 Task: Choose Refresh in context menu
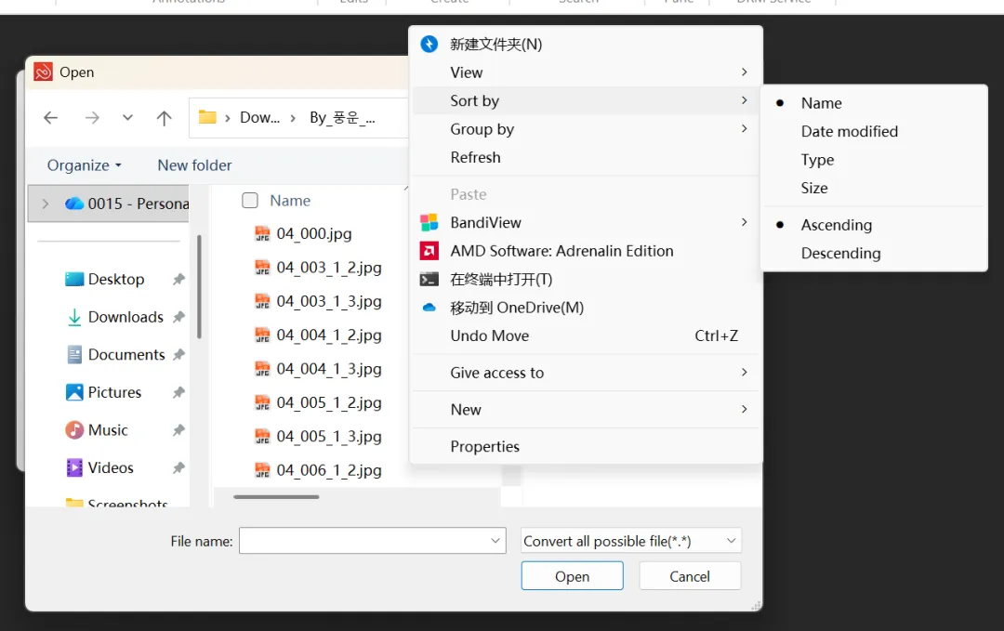click(586, 157)
